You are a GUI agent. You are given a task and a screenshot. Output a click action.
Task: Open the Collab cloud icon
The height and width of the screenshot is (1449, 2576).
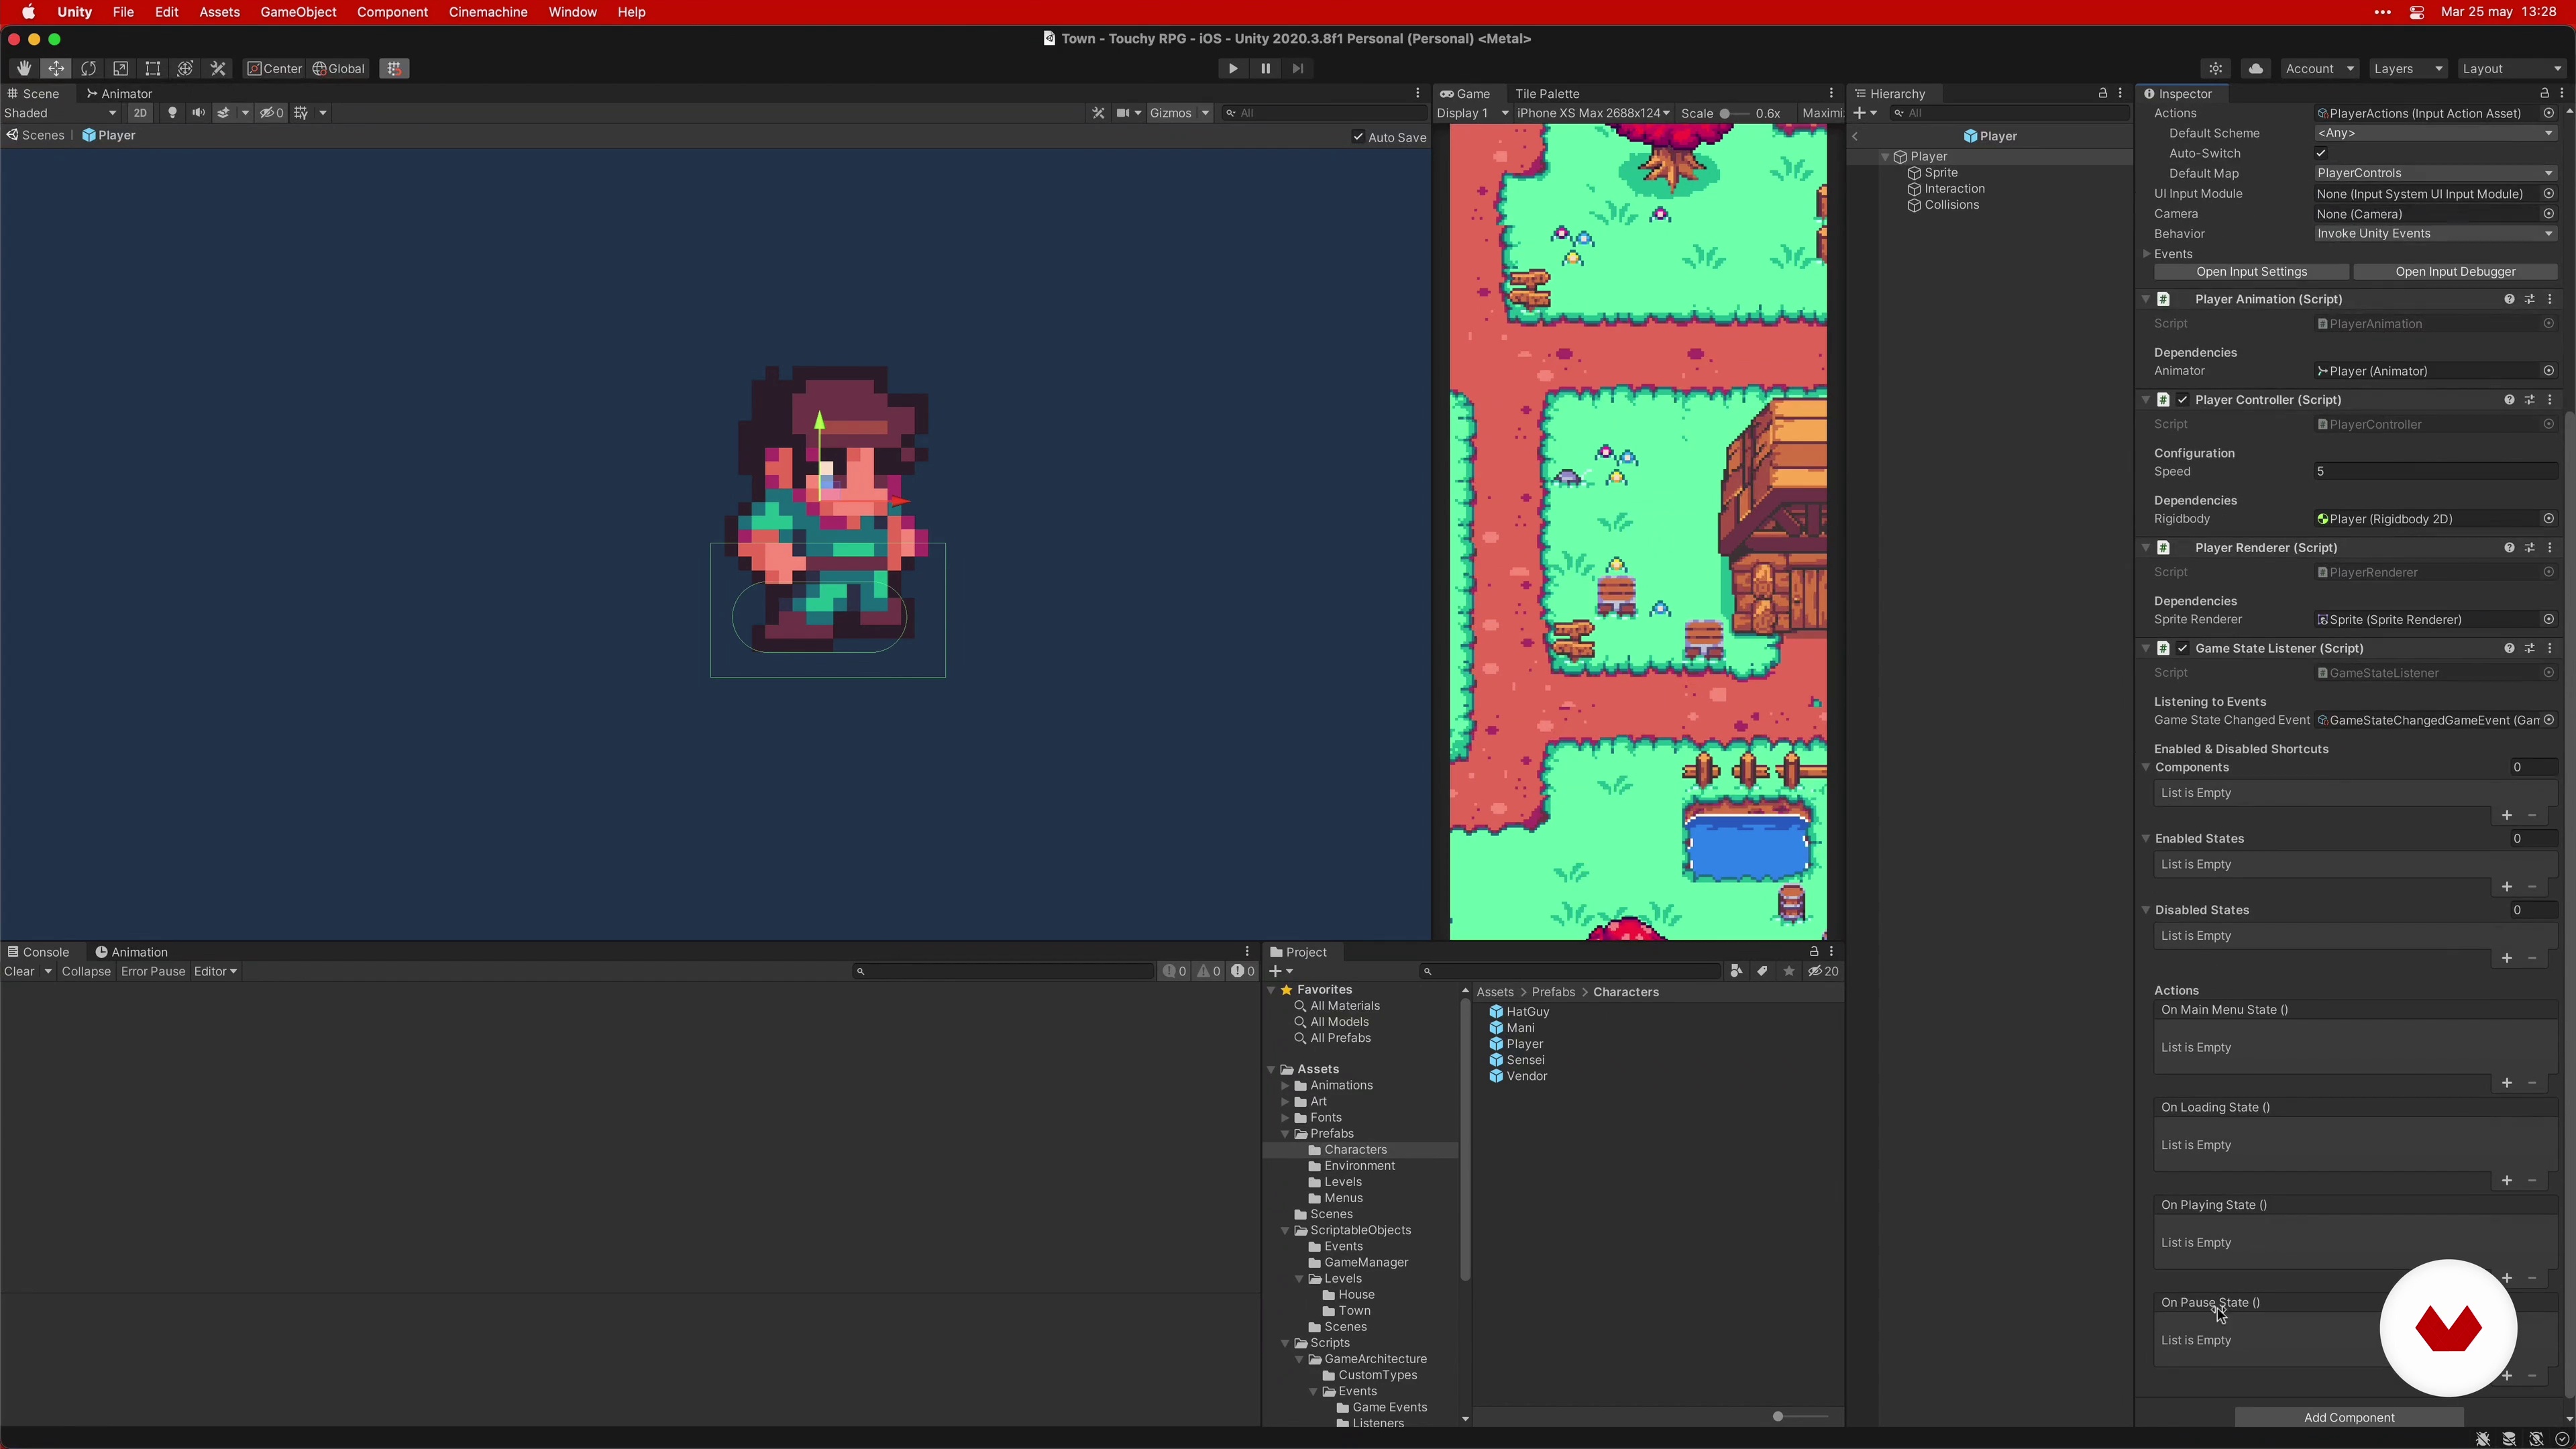(x=2255, y=69)
